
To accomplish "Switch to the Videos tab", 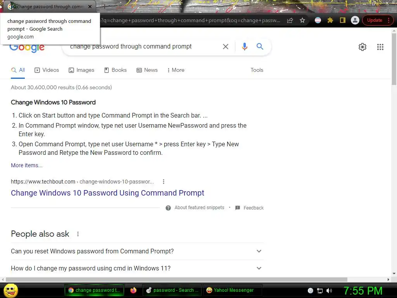I will click(47, 70).
